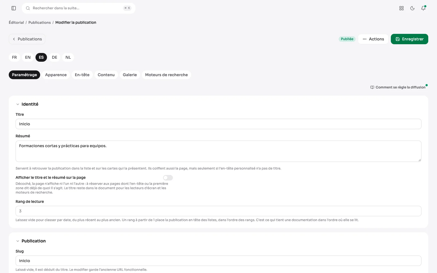437x273 pixels.
Task: Switch language to FR
Action: click(14, 57)
